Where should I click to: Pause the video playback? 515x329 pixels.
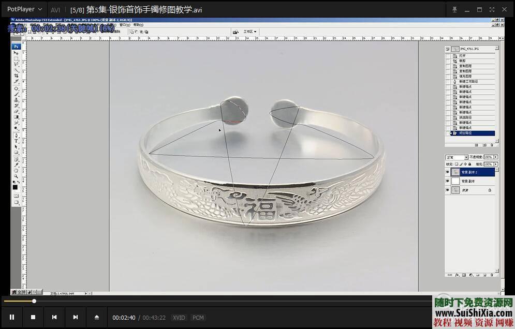coord(12,317)
